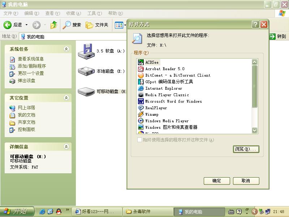
Task: Expand hidden quick launch chevron
Action: point(67,209)
